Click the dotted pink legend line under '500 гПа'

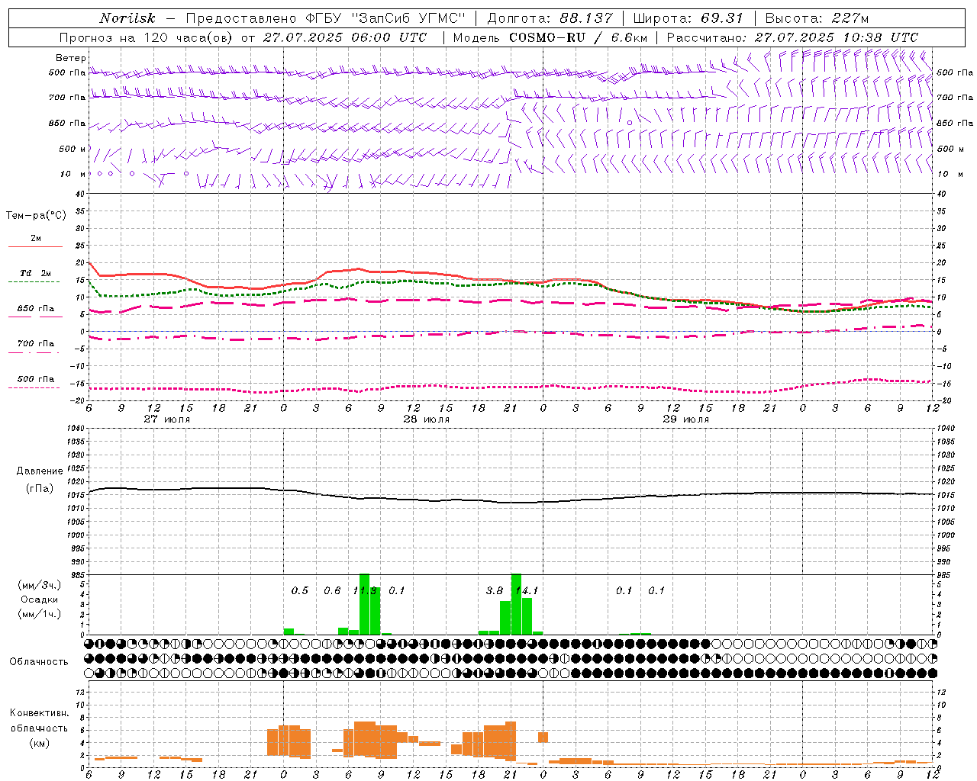(x=34, y=388)
